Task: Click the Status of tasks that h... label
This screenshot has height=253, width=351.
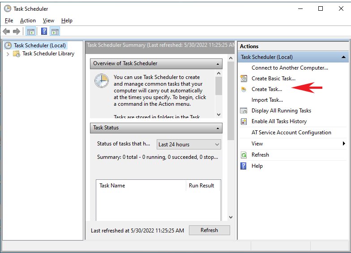Action: coord(124,144)
